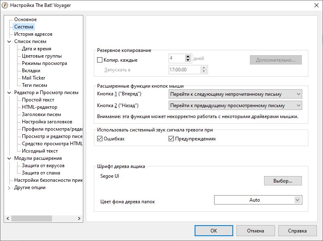
Task: Open История адресов settings page
Action: 33,34
